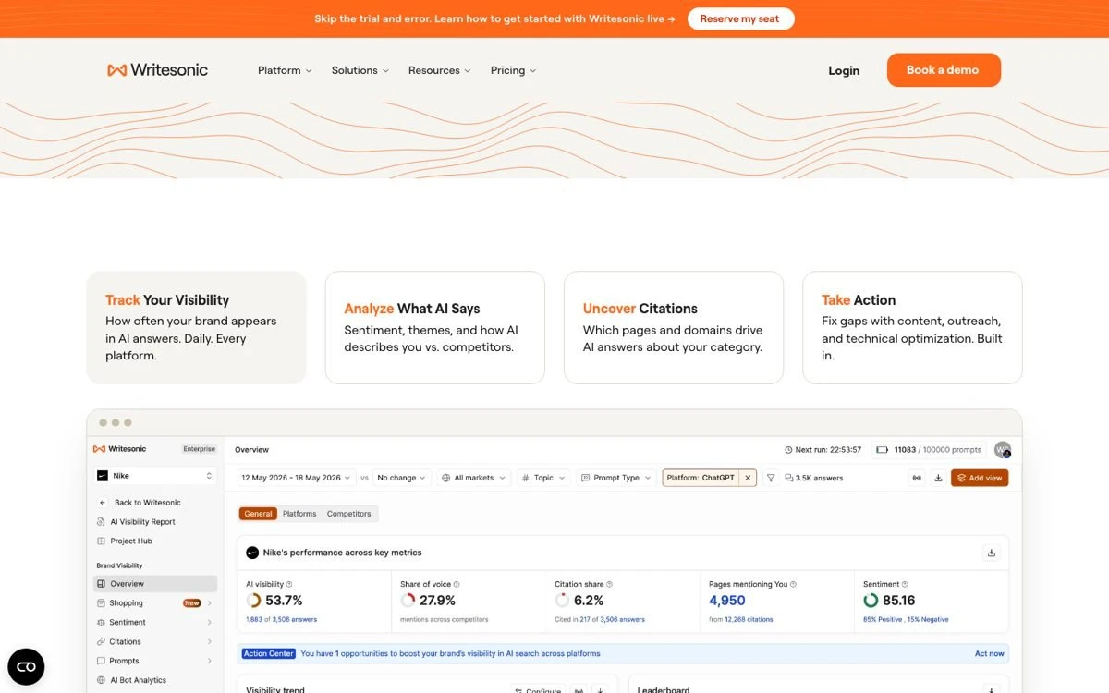
Task: Click the help icon beside Citation share
Action: (x=609, y=584)
